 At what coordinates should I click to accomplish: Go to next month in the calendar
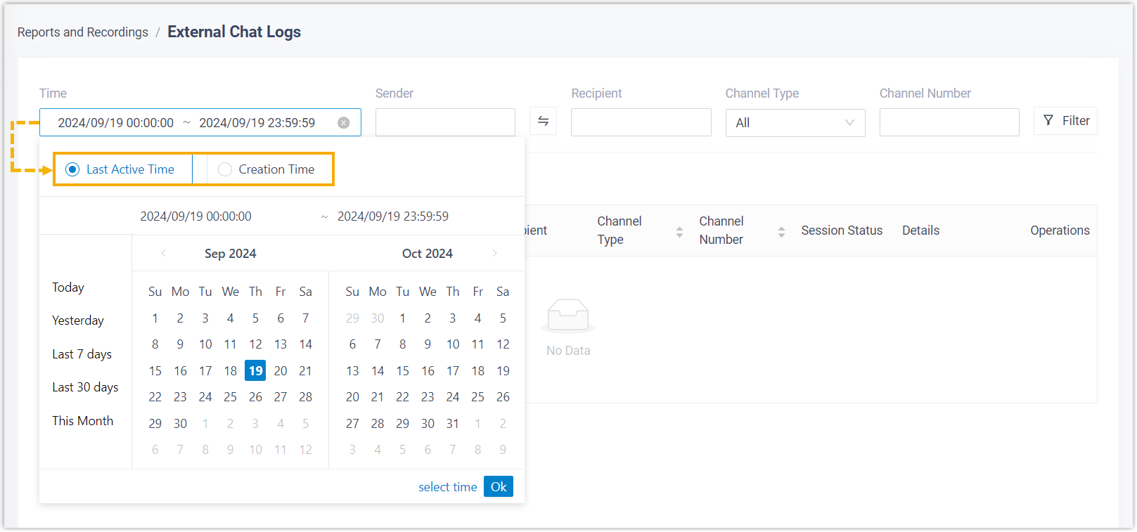495,254
